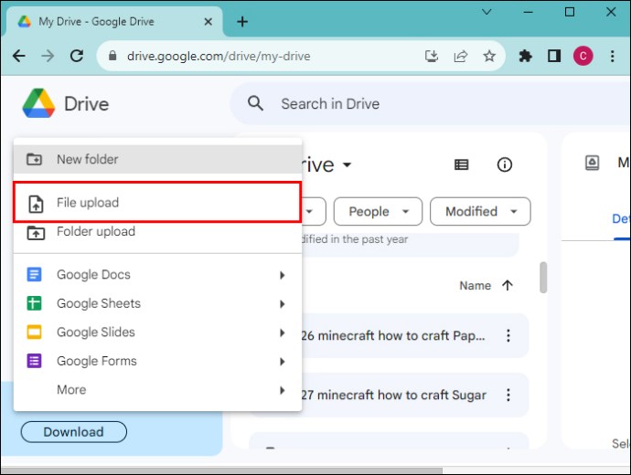
Task: Click the Download button
Action: [74, 432]
